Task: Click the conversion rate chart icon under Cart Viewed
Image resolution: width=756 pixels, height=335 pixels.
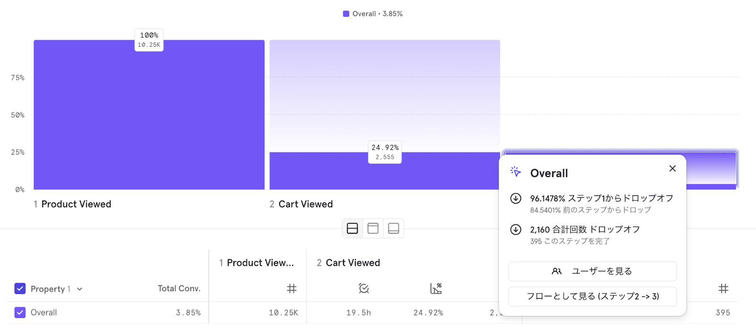Action: click(436, 288)
